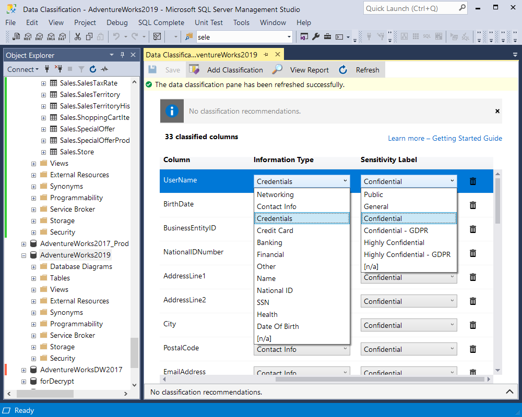This screenshot has width=522, height=417.
Task: Open PostalCode Sensitivity Label dropdown
Action: (409, 349)
